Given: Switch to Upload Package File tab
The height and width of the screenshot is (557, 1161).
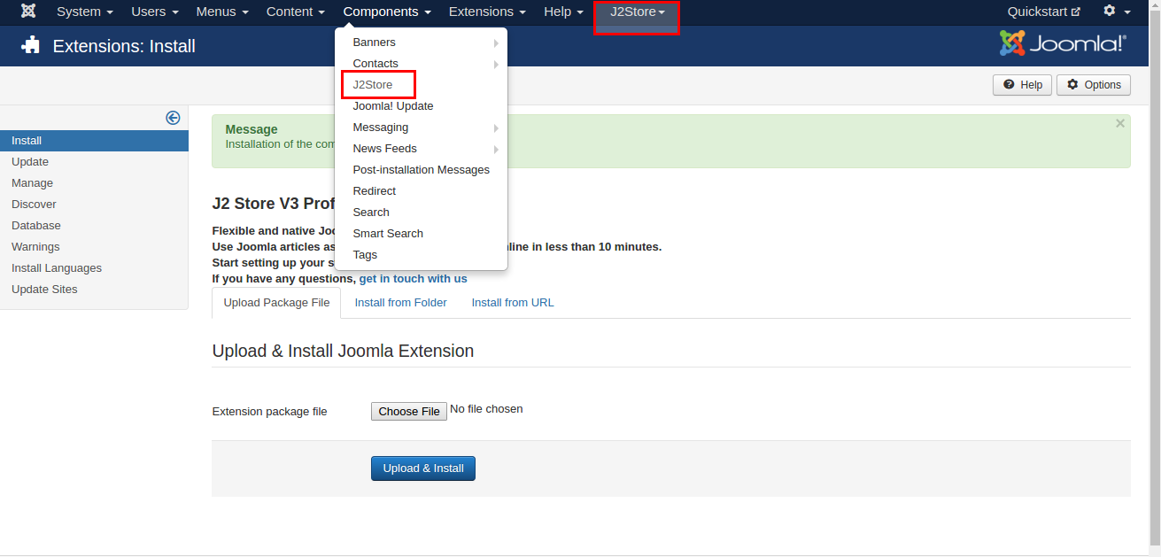Looking at the screenshot, I should (x=276, y=303).
